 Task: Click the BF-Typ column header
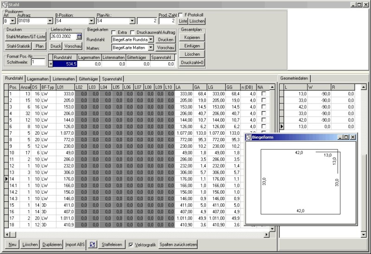48,87
